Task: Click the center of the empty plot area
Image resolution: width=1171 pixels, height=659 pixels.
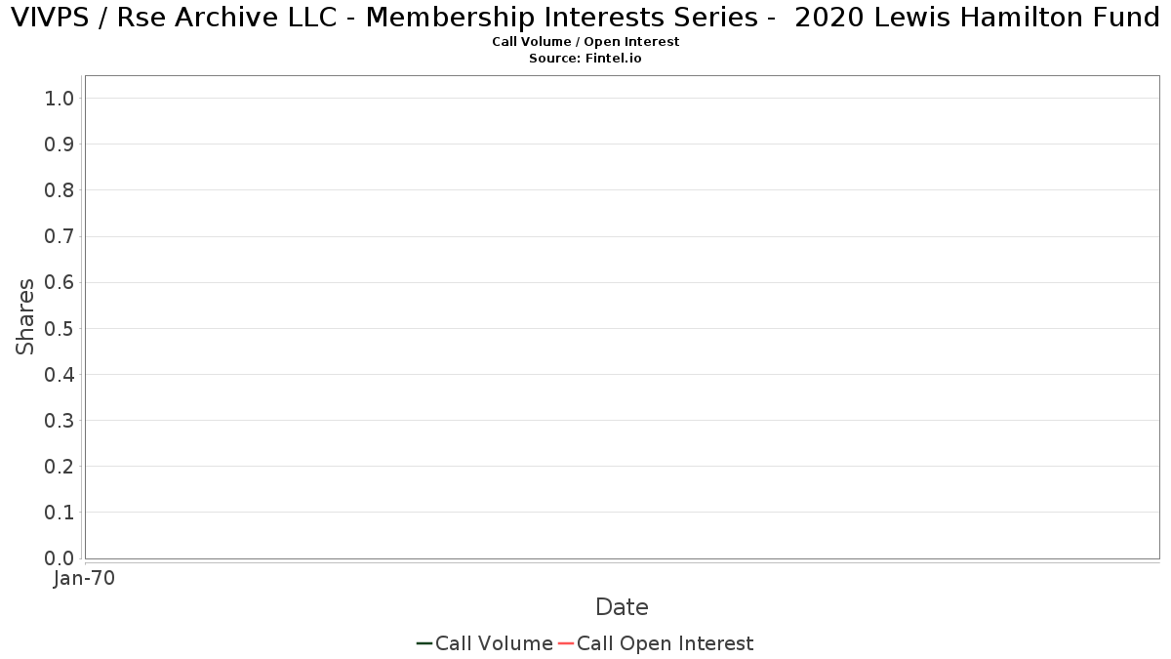Action: [622, 316]
